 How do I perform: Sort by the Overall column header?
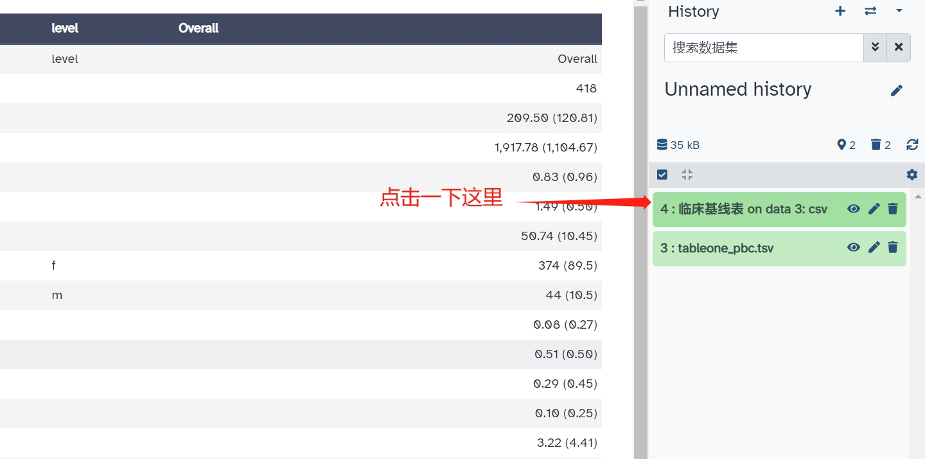[198, 28]
